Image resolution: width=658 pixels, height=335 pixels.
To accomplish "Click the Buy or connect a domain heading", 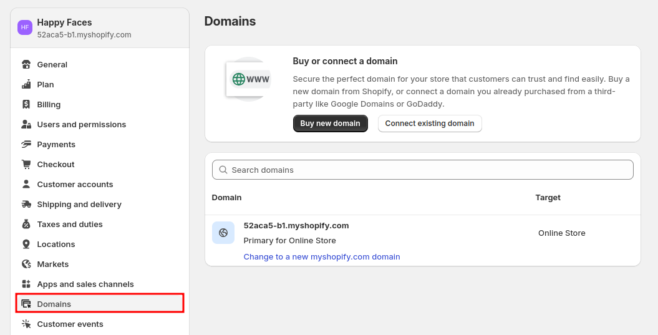I will [x=346, y=61].
